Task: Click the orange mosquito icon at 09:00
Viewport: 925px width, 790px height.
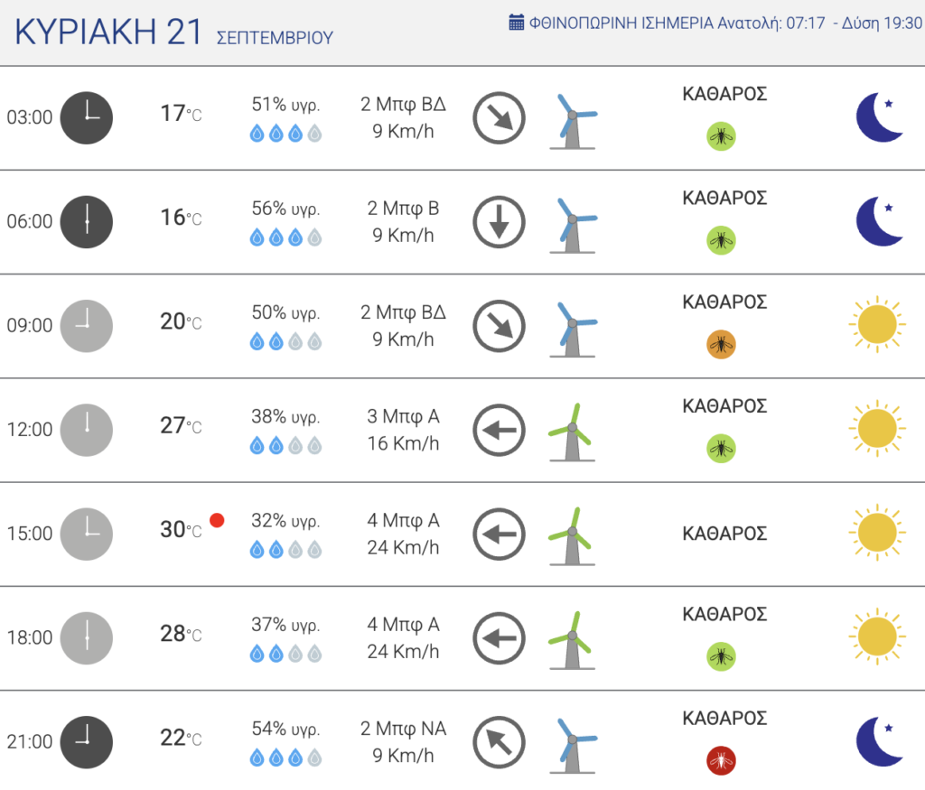Action: point(721,344)
